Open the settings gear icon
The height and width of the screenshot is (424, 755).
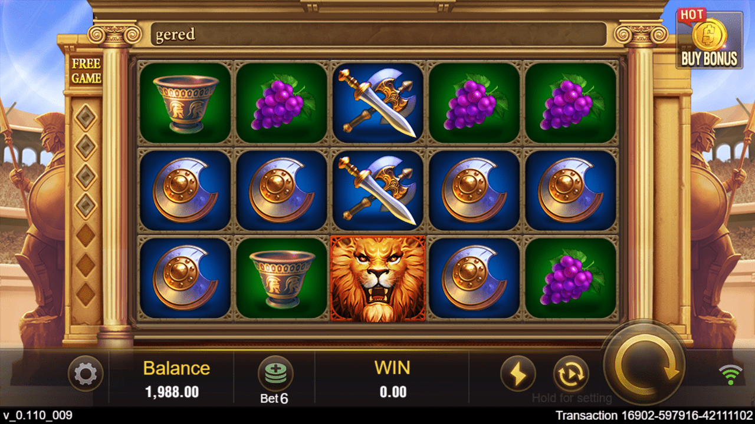coord(86,373)
